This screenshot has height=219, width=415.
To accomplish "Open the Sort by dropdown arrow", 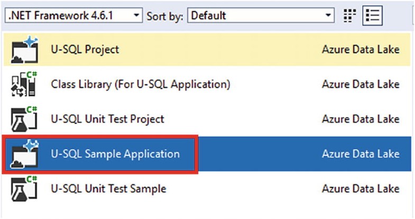I will (x=328, y=15).
